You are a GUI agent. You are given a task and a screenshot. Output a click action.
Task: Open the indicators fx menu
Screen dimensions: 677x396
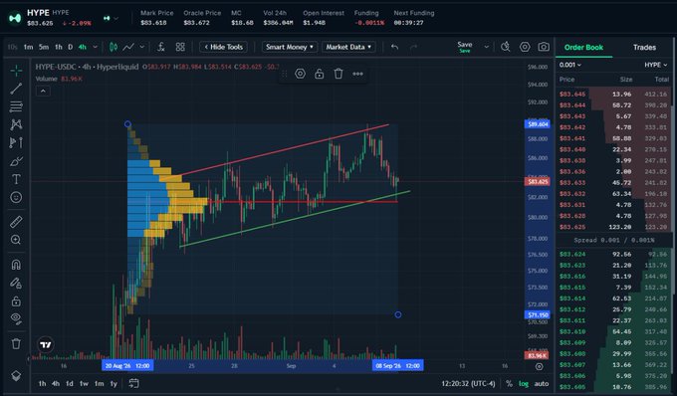(x=161, y=47)
